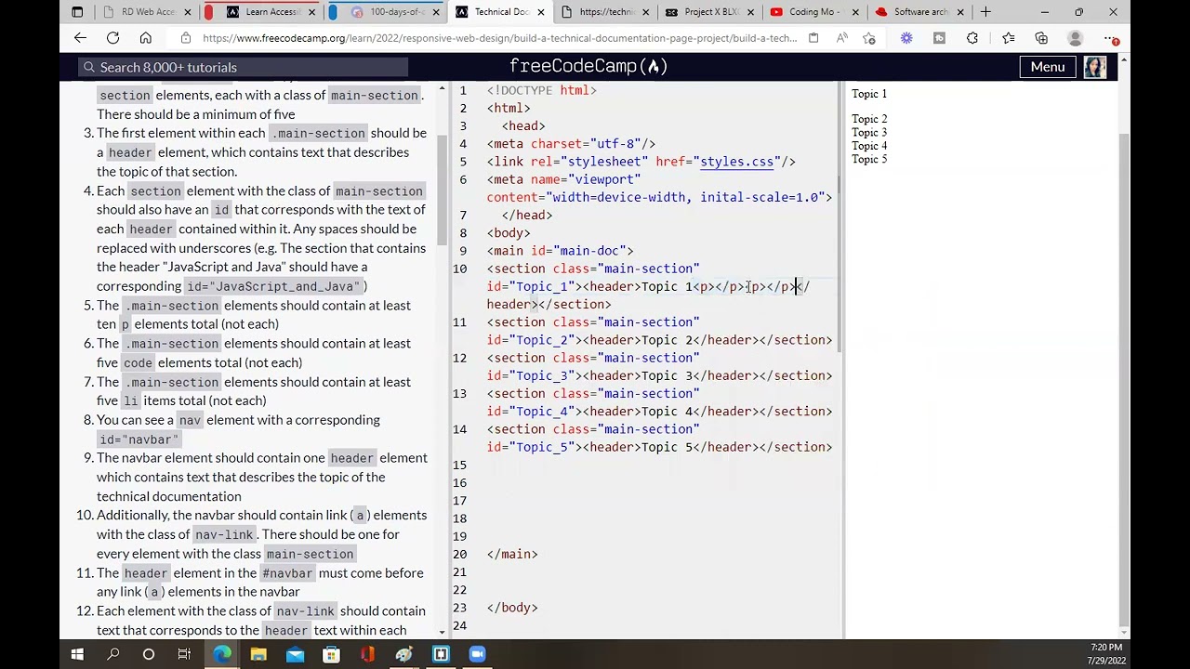The image size is (1190, 669).
Task: Open Mail app from taskbar
Action: (x=295, y=654)
